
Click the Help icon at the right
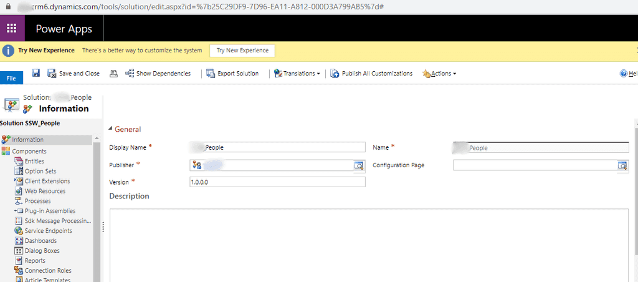(x=624, y=74)
